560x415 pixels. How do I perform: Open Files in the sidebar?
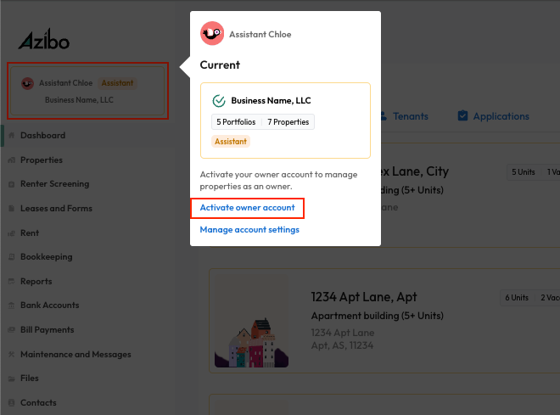30,378
